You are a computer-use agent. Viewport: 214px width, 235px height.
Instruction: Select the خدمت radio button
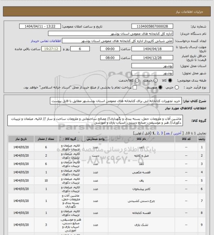(x=156, y=80)
